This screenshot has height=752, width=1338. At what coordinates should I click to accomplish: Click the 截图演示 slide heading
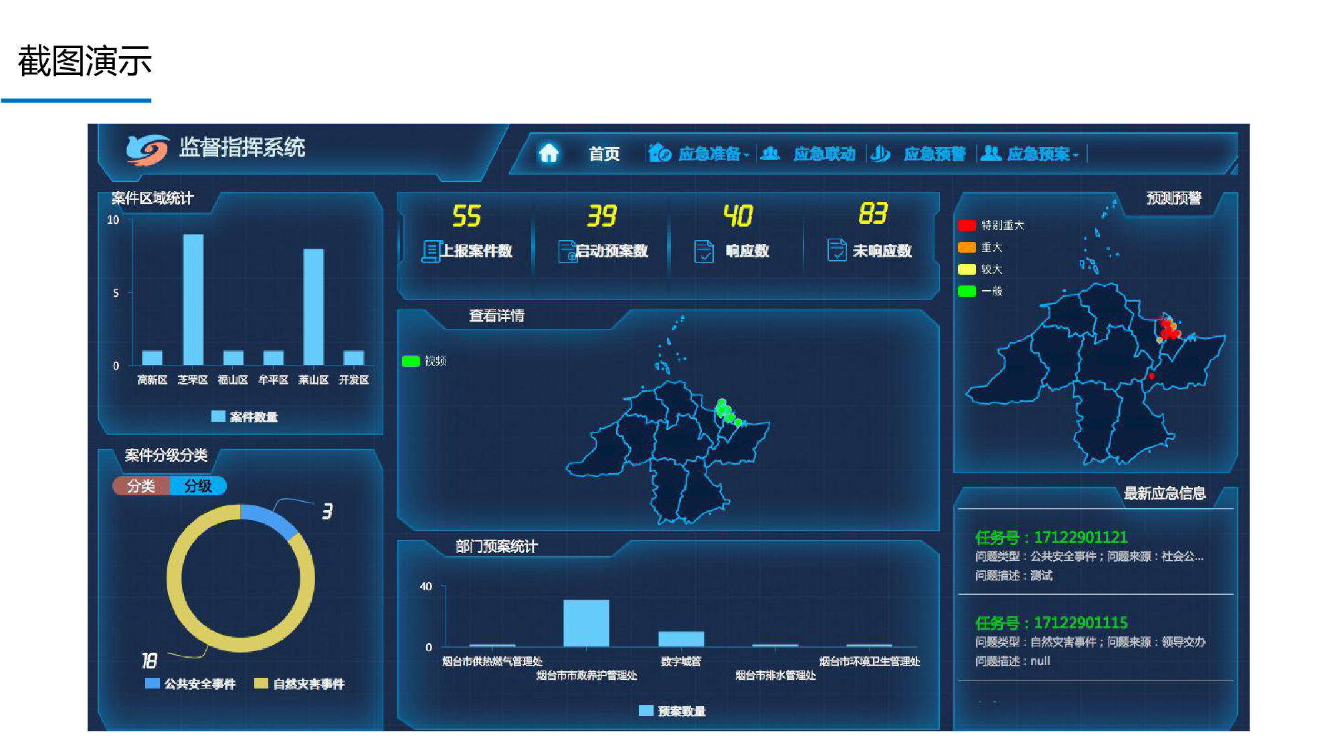pyautogui.click(x=85, y=61)
